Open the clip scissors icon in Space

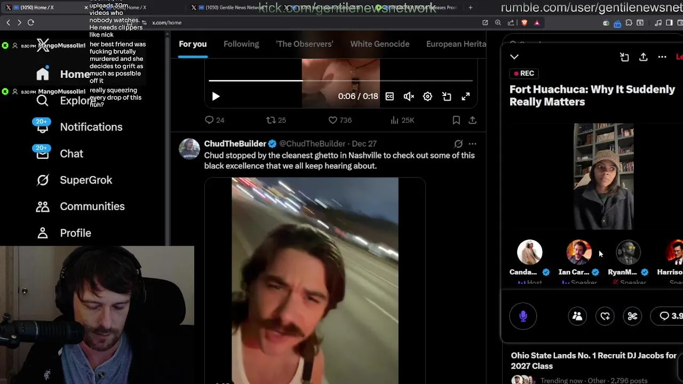click(x=632, y=316)
